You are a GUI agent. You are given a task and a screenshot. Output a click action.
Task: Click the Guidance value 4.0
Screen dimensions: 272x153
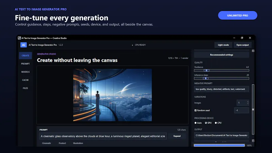(x=248, y=67)
